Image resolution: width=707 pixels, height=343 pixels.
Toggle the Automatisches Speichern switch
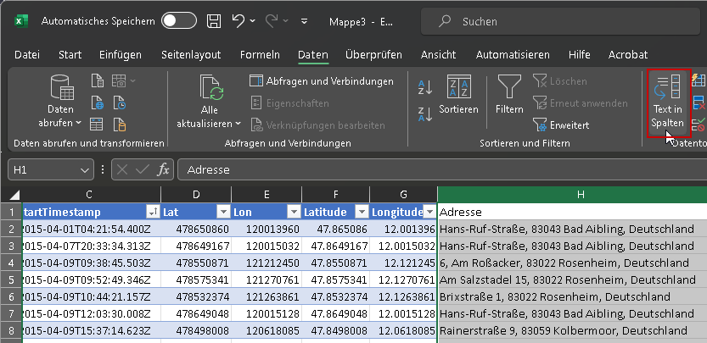tap(179, 21)
